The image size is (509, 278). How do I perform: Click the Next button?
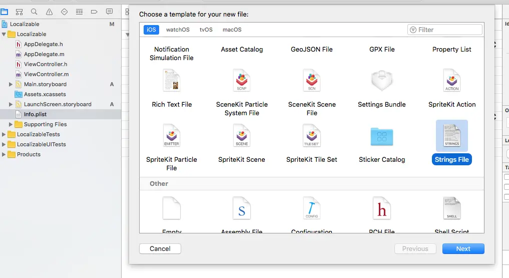[463, 249]
